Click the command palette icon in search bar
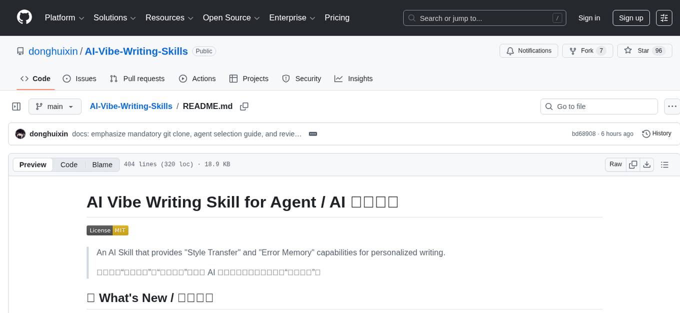The height and width of the screenshot is (313, 680). click(557, 18)
